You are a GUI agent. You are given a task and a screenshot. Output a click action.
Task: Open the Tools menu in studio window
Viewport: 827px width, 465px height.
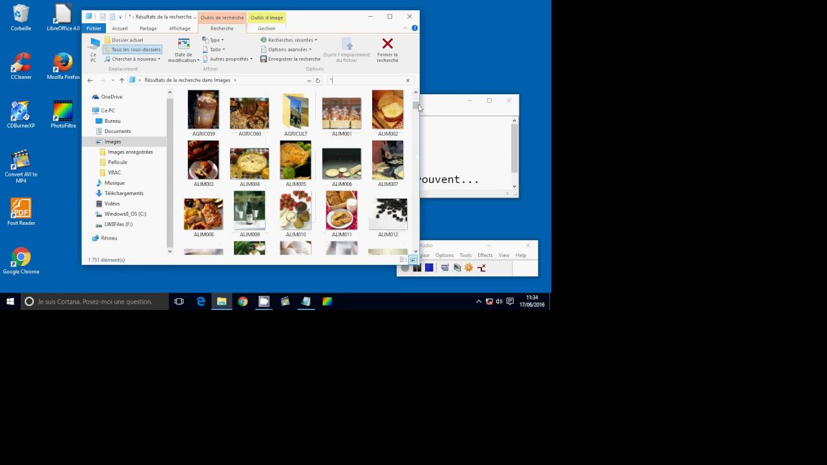tap(465, 255)
